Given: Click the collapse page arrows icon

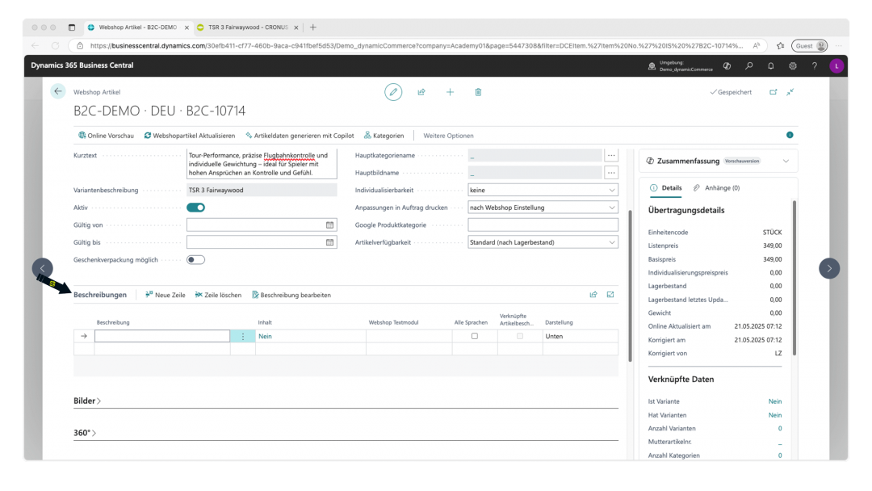Looking at the screenshot, I should (x=790, y=92).
